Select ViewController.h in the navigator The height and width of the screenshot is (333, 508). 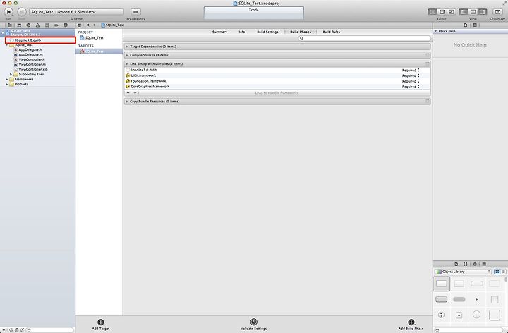[32, 59]
